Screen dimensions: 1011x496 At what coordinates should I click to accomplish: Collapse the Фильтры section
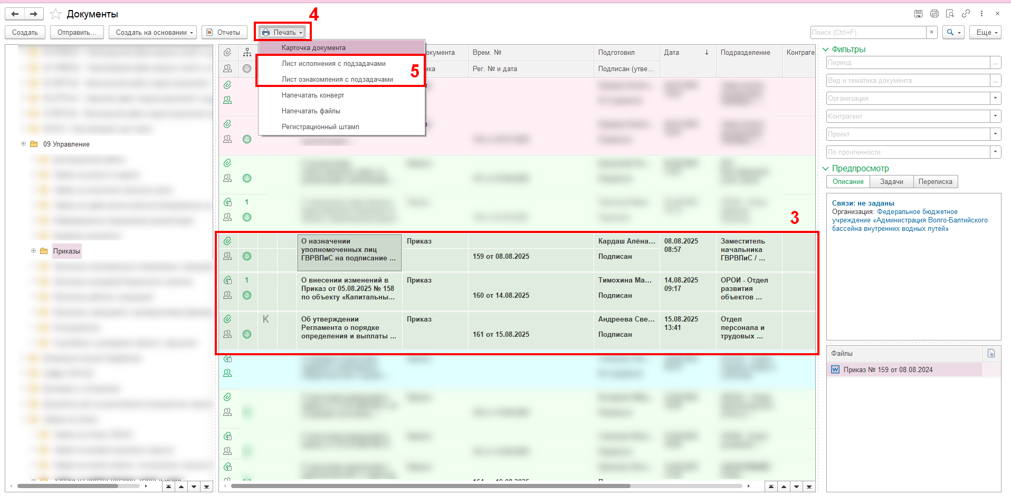[x=826, y=50]
